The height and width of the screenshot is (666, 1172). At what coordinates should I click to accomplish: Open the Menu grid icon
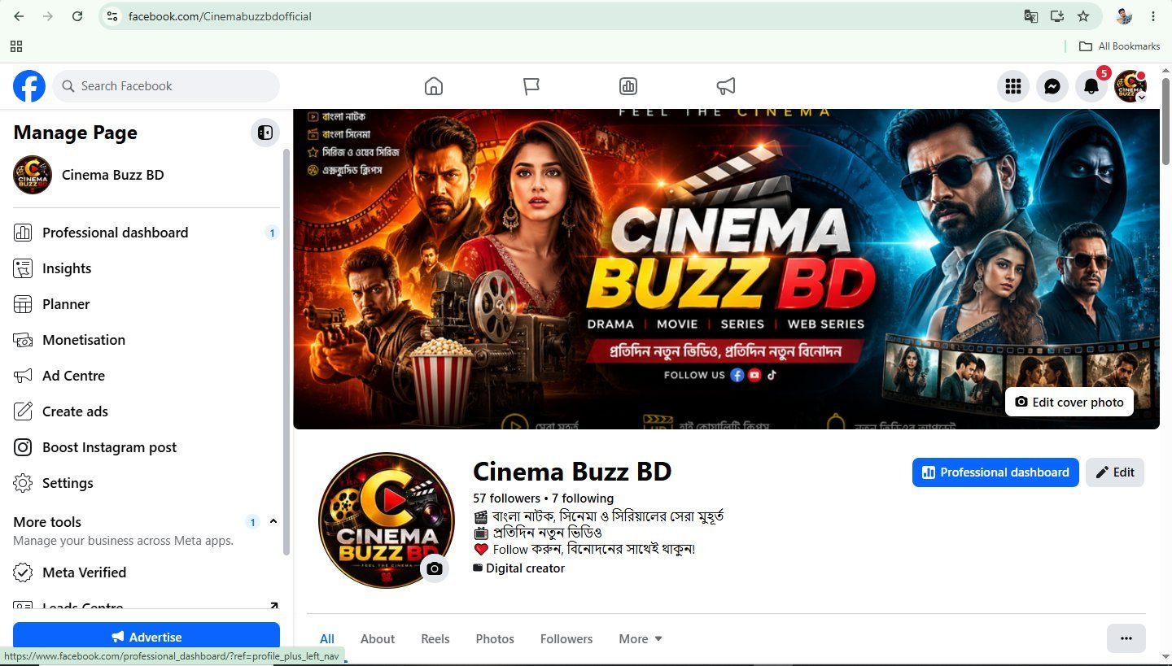tap(1013, 86)
